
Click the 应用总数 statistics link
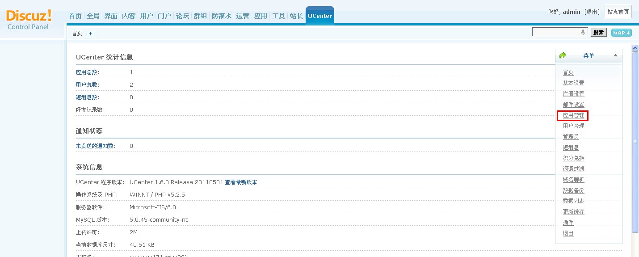click(x=88, y=72)
